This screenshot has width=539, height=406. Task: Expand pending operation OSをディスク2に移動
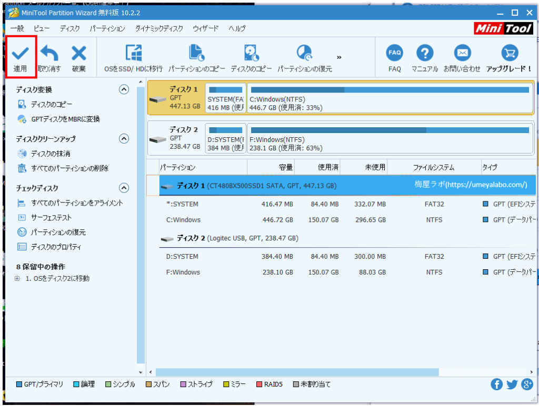coord(17,278)
